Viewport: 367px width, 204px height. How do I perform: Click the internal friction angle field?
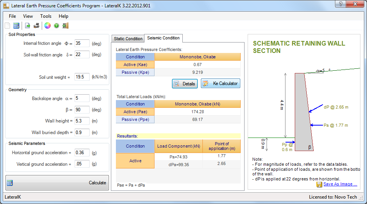pyautogui.click(x=82, y=43)
